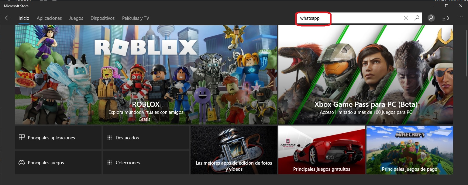Select the Colecciones tile
This screenshot has width=468, height=185.
pyautogui.click(x=146, y=163)
